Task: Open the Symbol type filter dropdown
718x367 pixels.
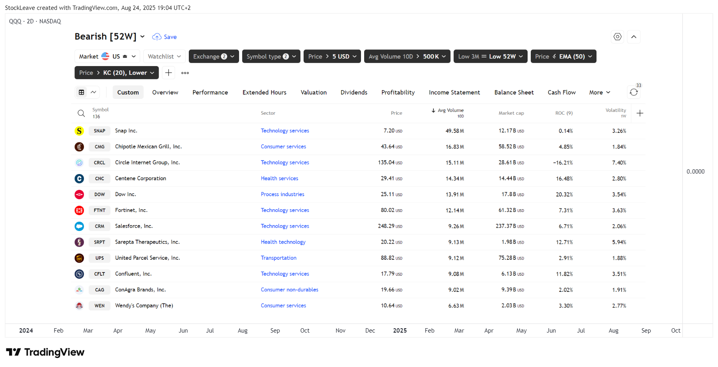Action: point(271,57)
